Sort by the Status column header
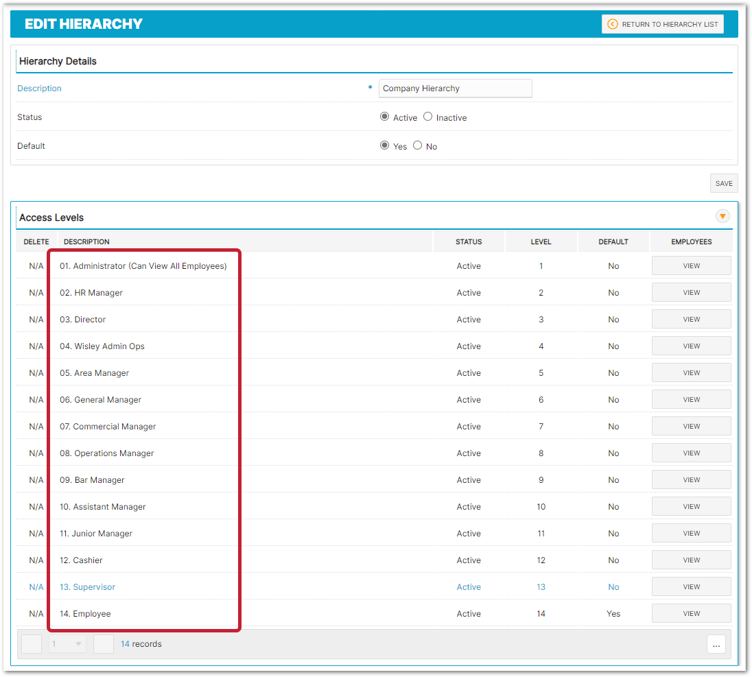 (x=469, y=241)
